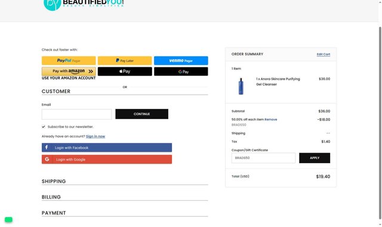Pay using the PayPal button
The image size is (382, 227).
coord(69,61)
